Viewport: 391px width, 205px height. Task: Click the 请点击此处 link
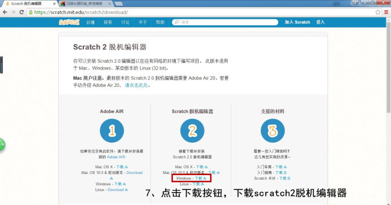pos(137,85)
